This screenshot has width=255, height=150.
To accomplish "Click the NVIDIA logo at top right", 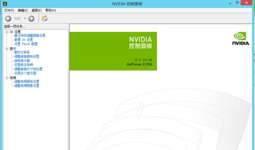I will tap(241, 38).
